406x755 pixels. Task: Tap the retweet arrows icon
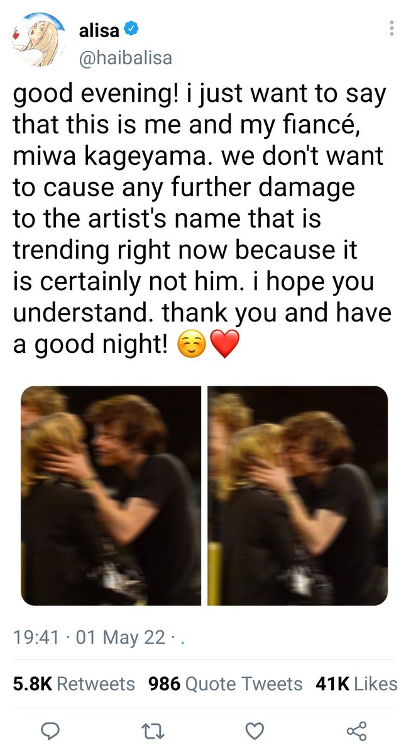(x=152, y=730)
